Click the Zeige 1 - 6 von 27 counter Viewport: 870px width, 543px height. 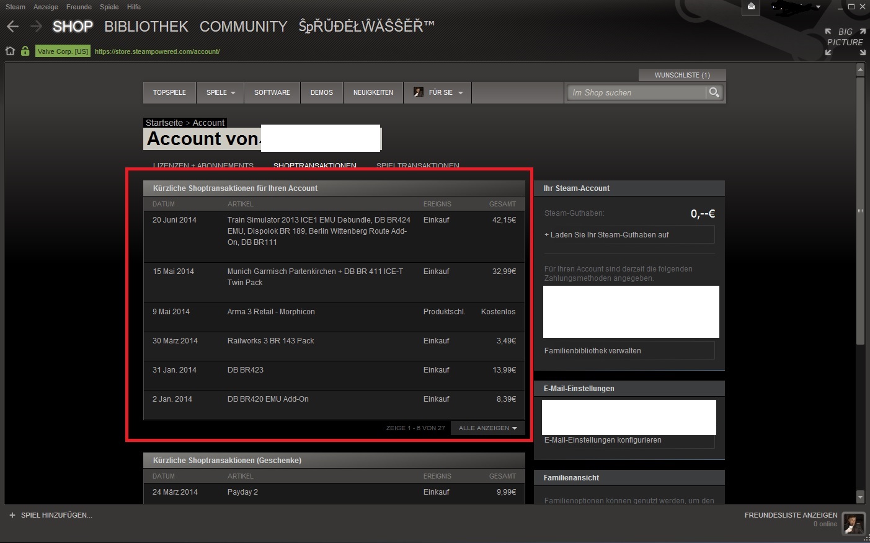point(415,428)
